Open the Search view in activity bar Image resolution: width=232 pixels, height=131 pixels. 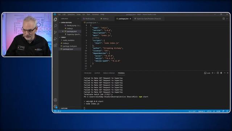click(55, 26)
